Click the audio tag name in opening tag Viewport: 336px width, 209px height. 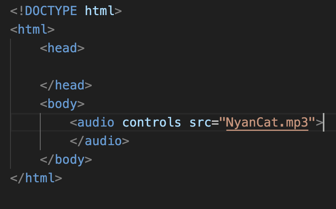[x=96, y=123]
